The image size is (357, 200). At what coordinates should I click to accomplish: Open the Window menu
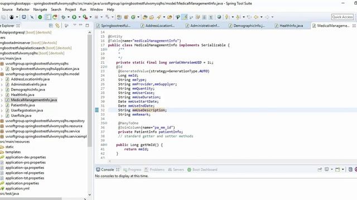(x=97, y=9)
